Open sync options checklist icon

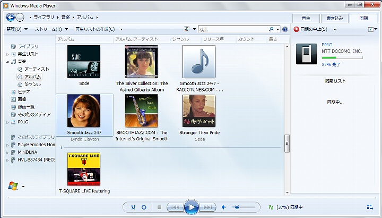coord(371,29)
